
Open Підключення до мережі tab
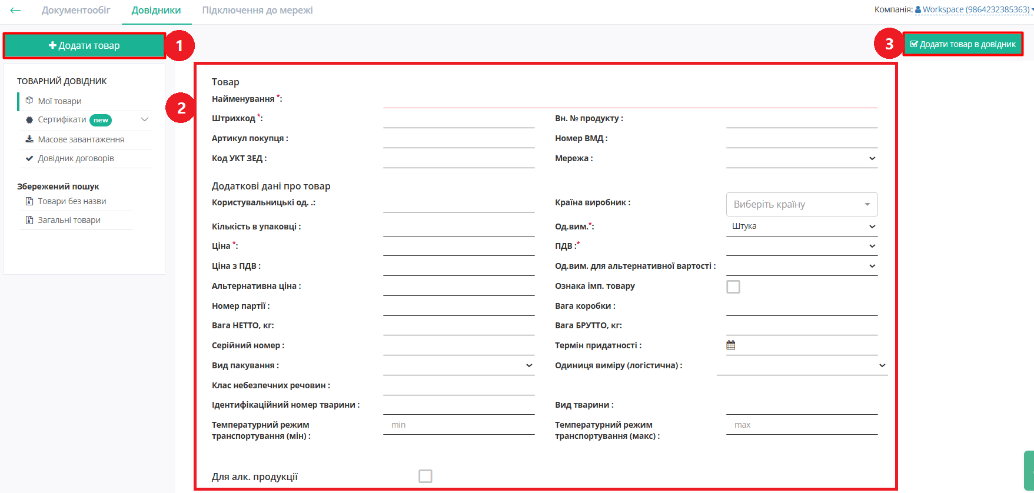pyautogui.click(x=257, y=10)
